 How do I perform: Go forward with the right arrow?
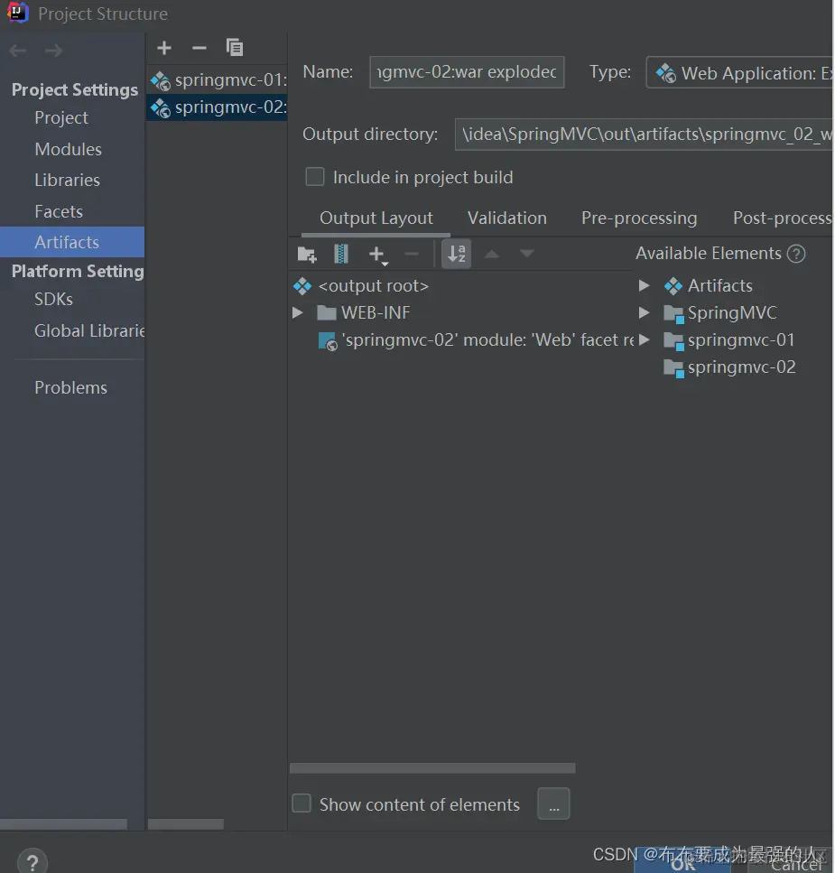(x=53, y=51)
